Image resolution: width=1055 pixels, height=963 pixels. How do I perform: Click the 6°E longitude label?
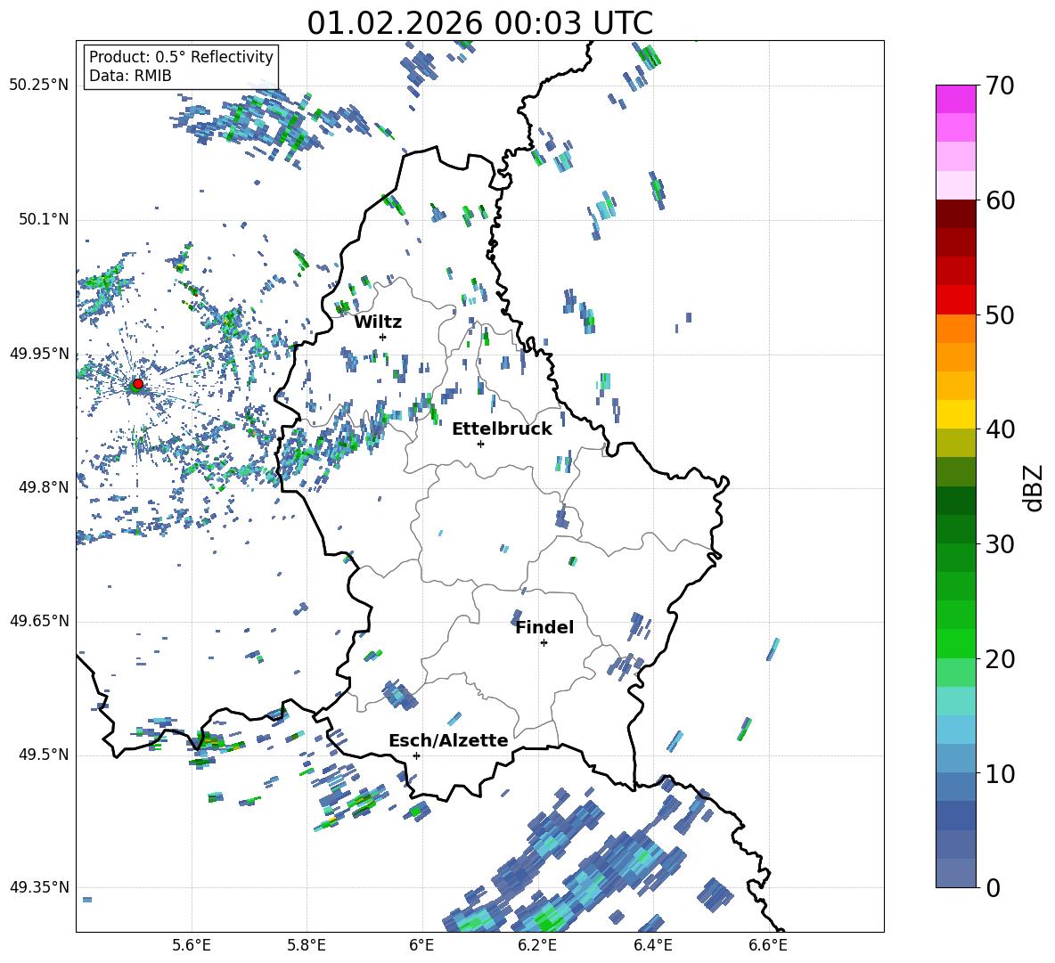click(x=421, y=945)
